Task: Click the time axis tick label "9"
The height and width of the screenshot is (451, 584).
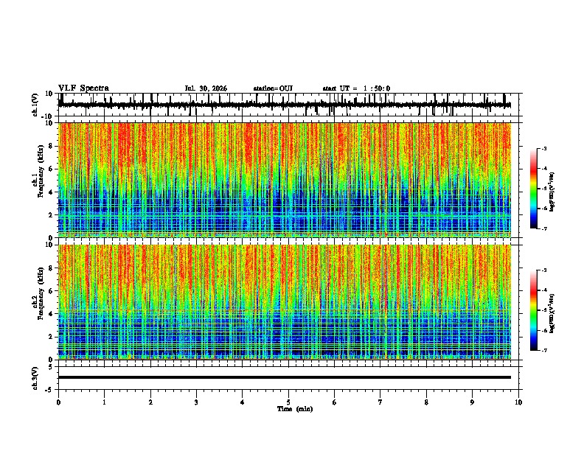Action: (x=472, y=402)
